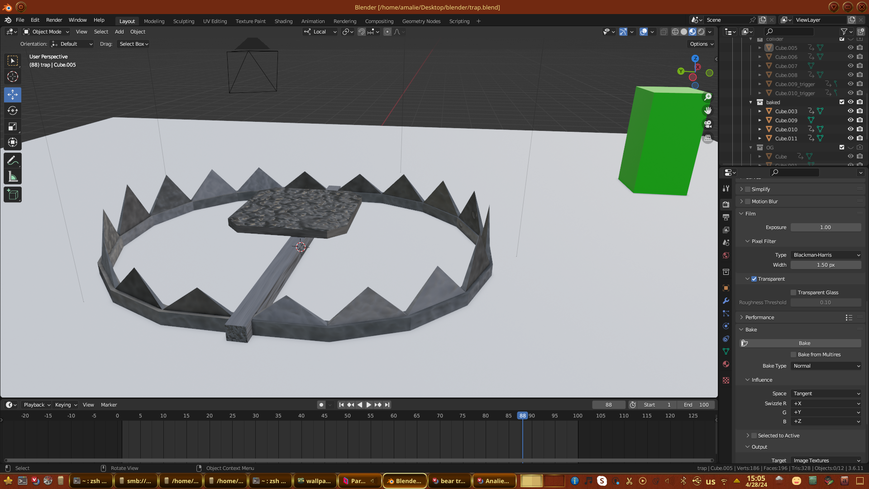Select the Move tool
Screen dimensions: 869x489
[x=13, y=95]
